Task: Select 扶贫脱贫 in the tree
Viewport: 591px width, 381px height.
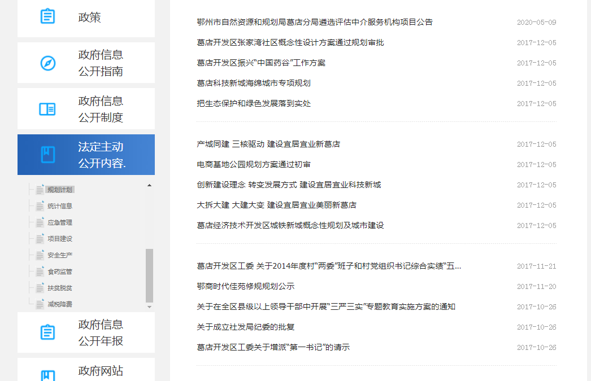Action: tap(60, 288)
